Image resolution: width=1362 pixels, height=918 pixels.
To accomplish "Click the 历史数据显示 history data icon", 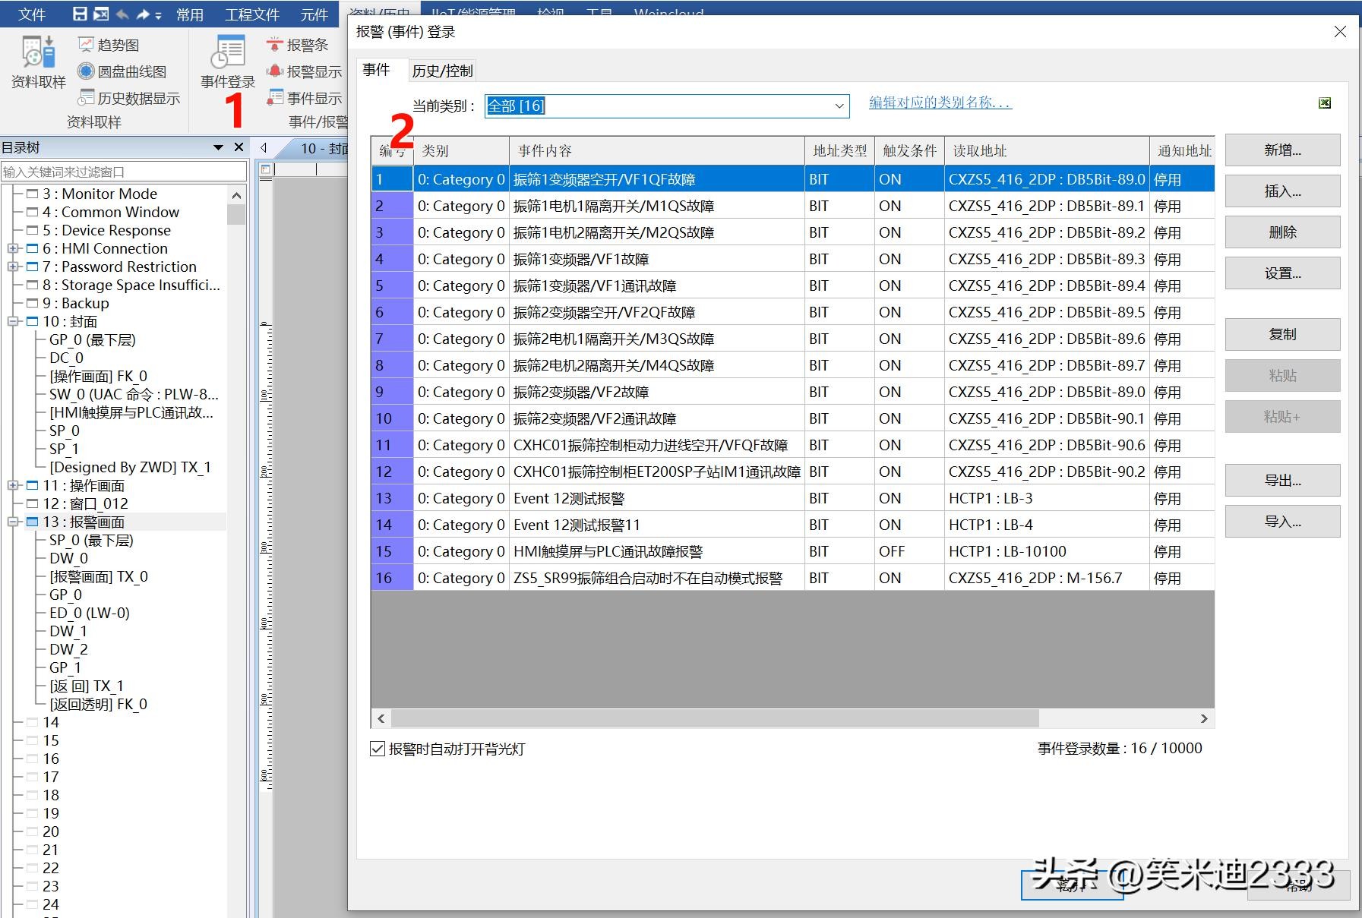I will coord(86,98).
